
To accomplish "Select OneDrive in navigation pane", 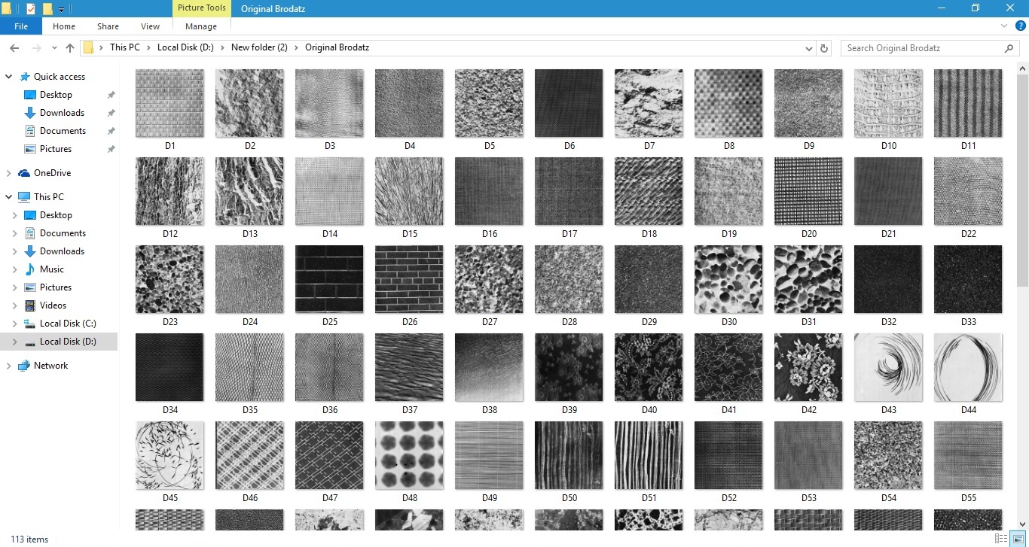I will pyautogui.click(x=52, y=173).
